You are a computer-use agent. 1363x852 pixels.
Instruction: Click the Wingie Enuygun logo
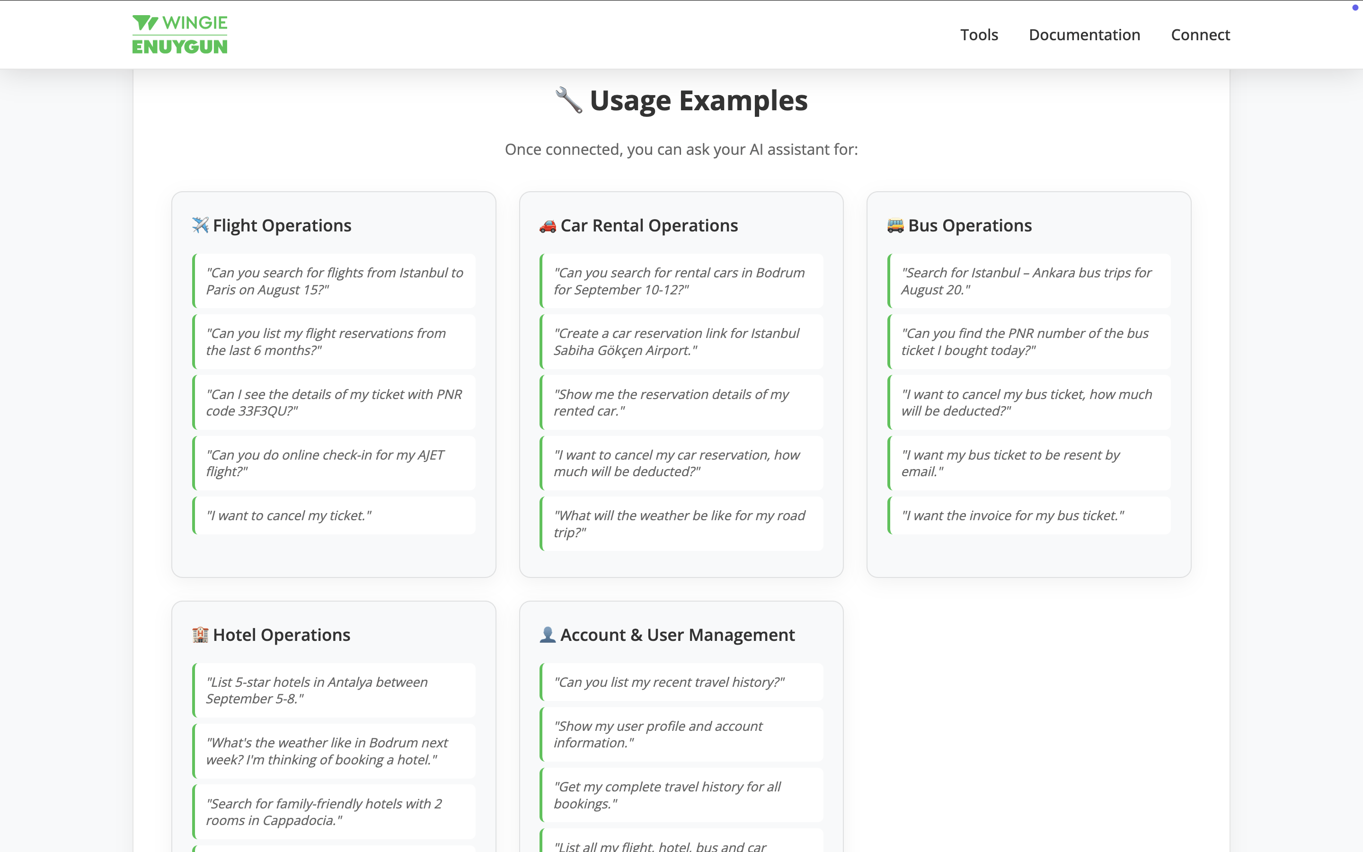point(180,35)
